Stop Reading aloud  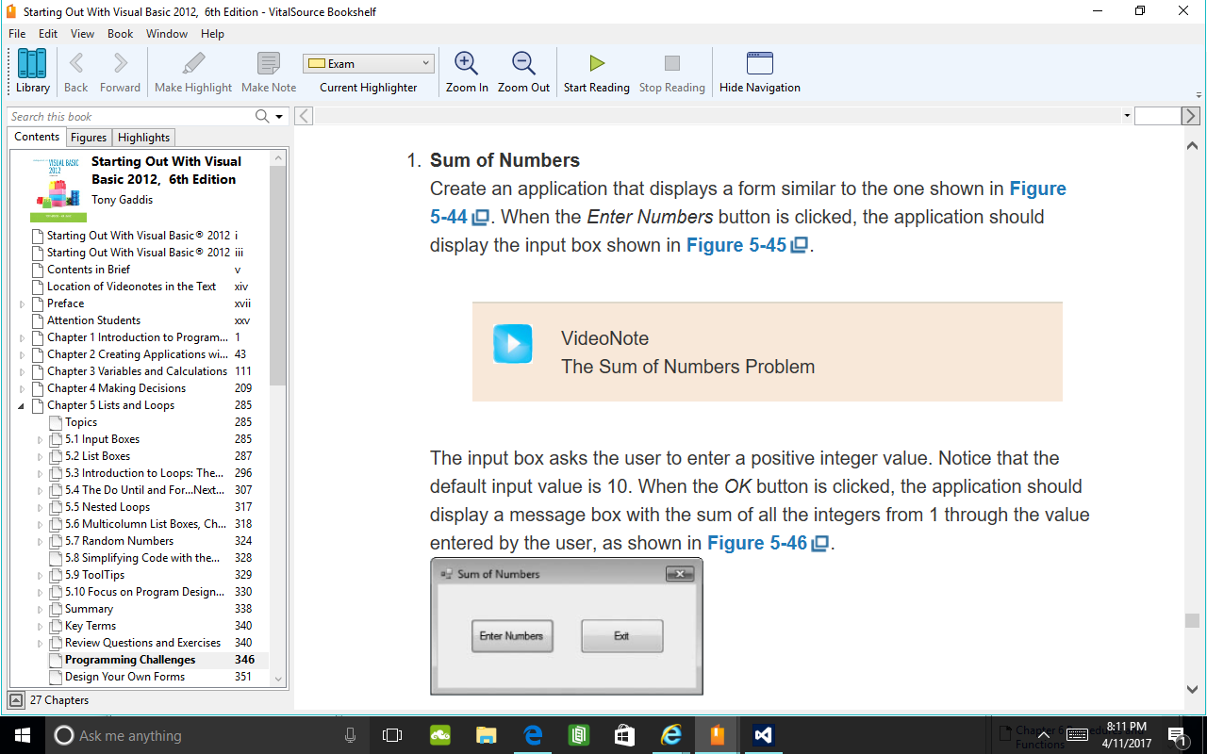click(x=671, y=72)
